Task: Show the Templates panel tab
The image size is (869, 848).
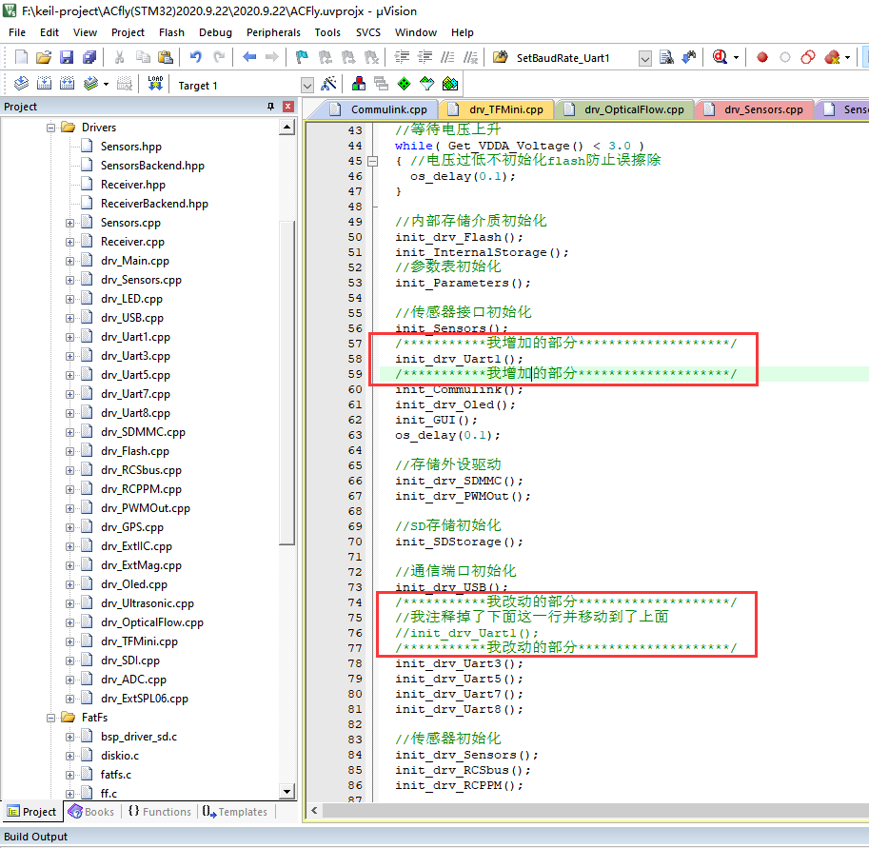Action: (235, 812)
